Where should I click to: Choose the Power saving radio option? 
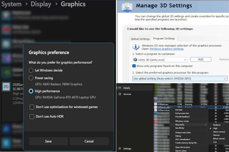click(x=31, y=78)
